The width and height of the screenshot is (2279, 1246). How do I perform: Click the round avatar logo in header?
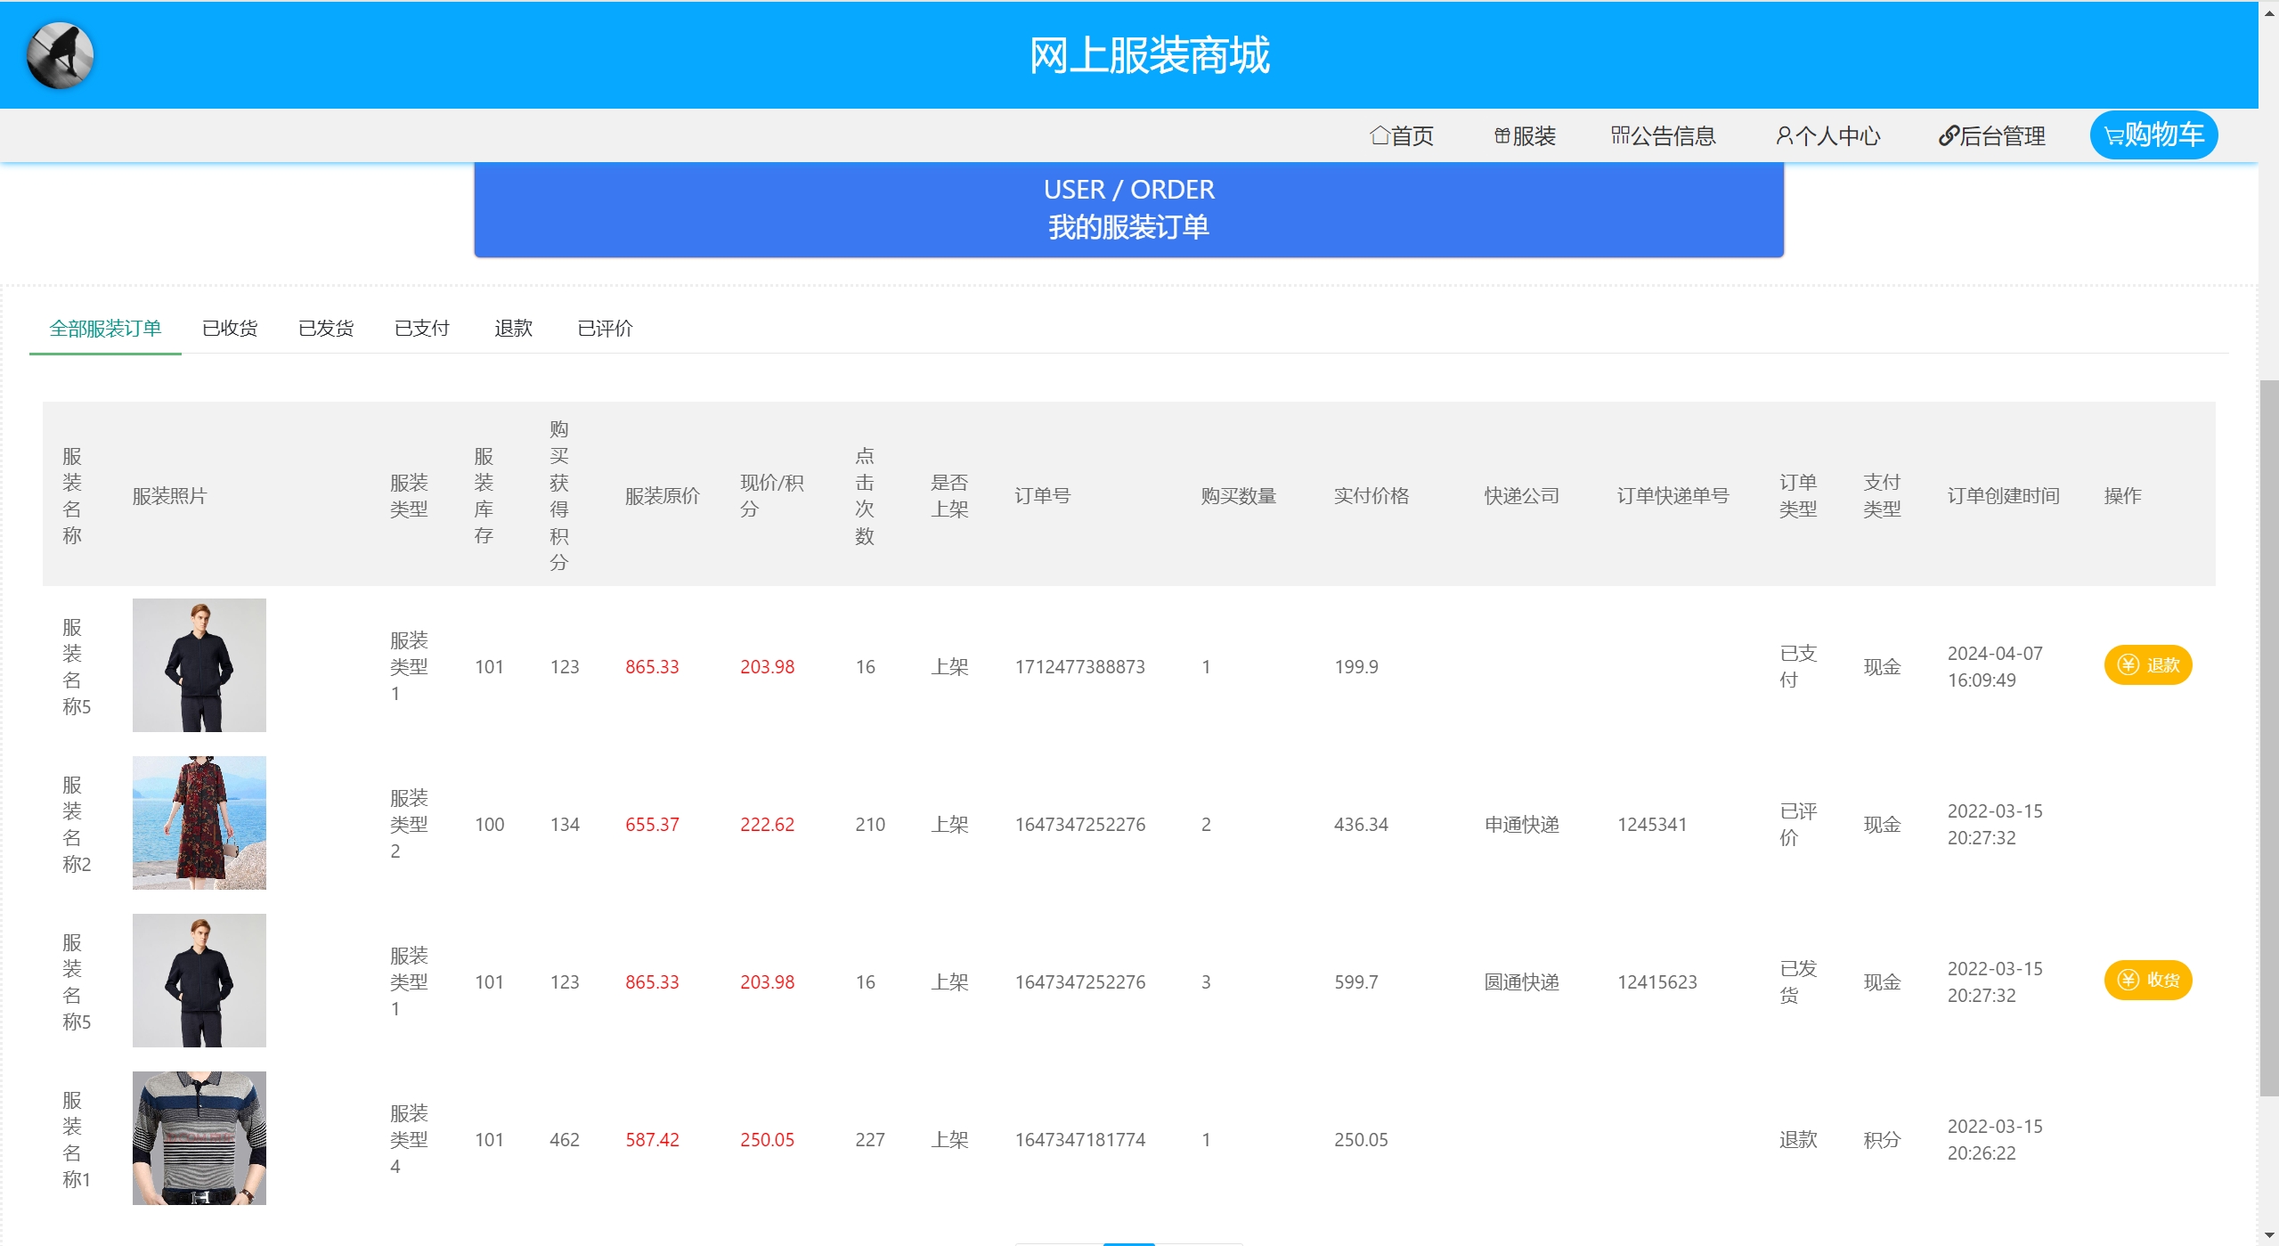pos(60,55)
